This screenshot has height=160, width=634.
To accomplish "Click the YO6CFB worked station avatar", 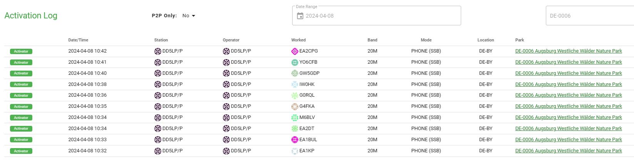I will pyautogui.click(x=295, y=63).
